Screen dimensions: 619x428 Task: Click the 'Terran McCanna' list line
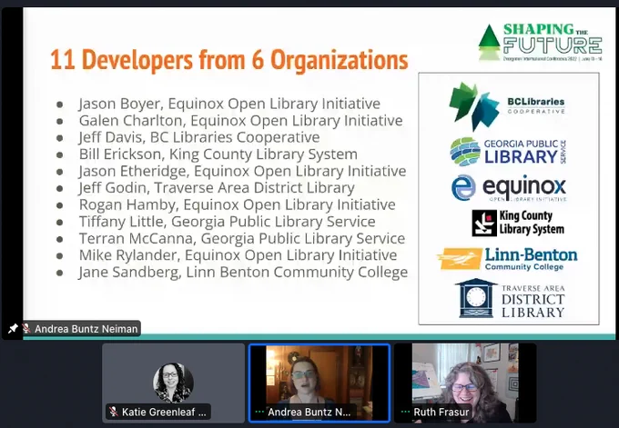click(242, 238)
